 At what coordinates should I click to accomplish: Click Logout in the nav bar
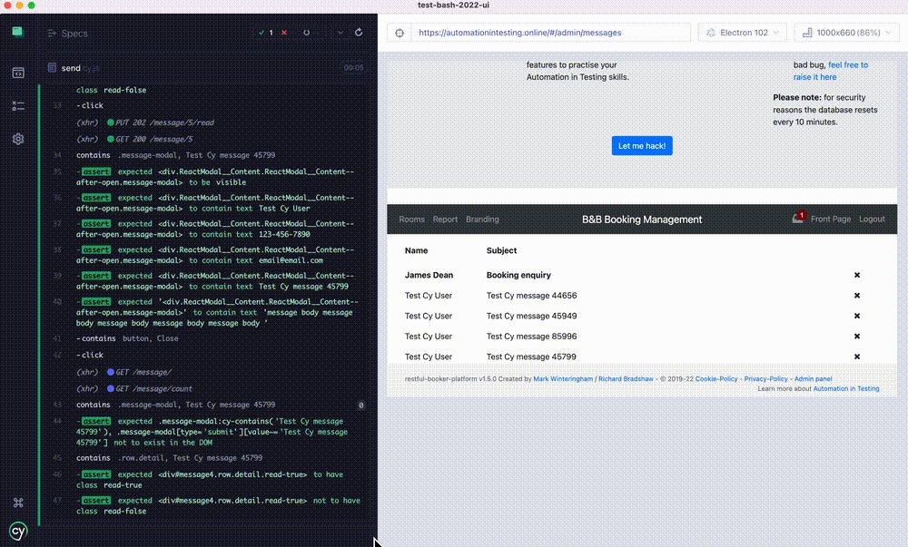coord(872,220)
